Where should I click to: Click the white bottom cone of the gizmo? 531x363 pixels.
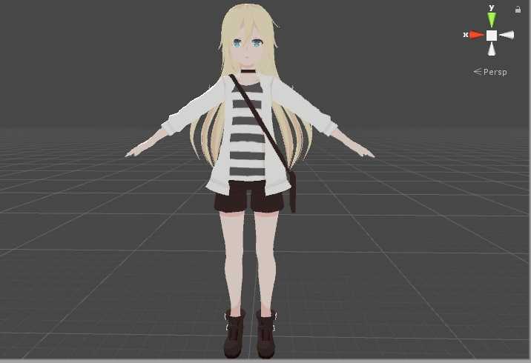[x=491, y=49]
